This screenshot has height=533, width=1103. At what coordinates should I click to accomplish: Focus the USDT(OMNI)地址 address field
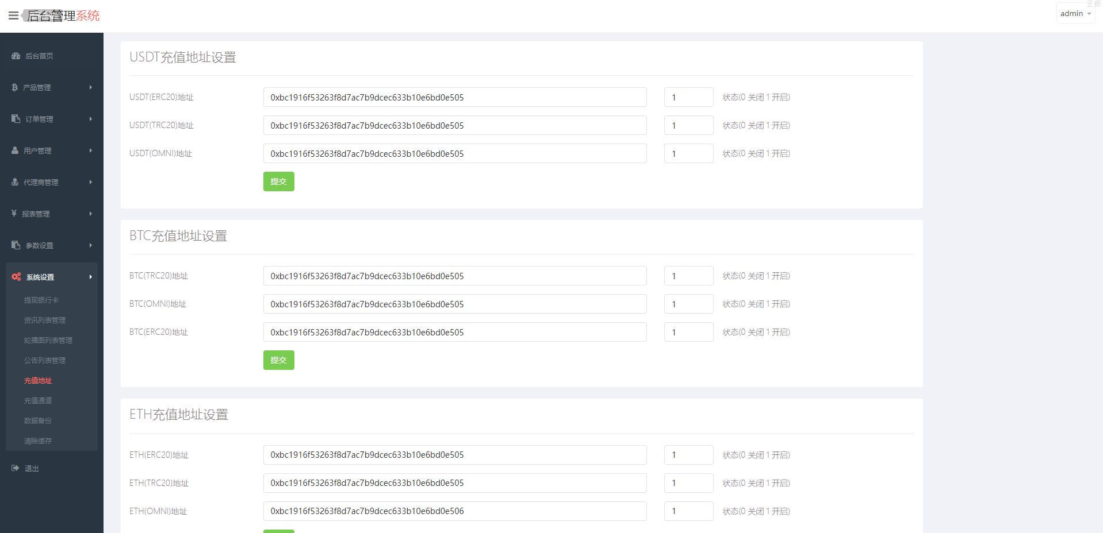[x=455, y=153]
